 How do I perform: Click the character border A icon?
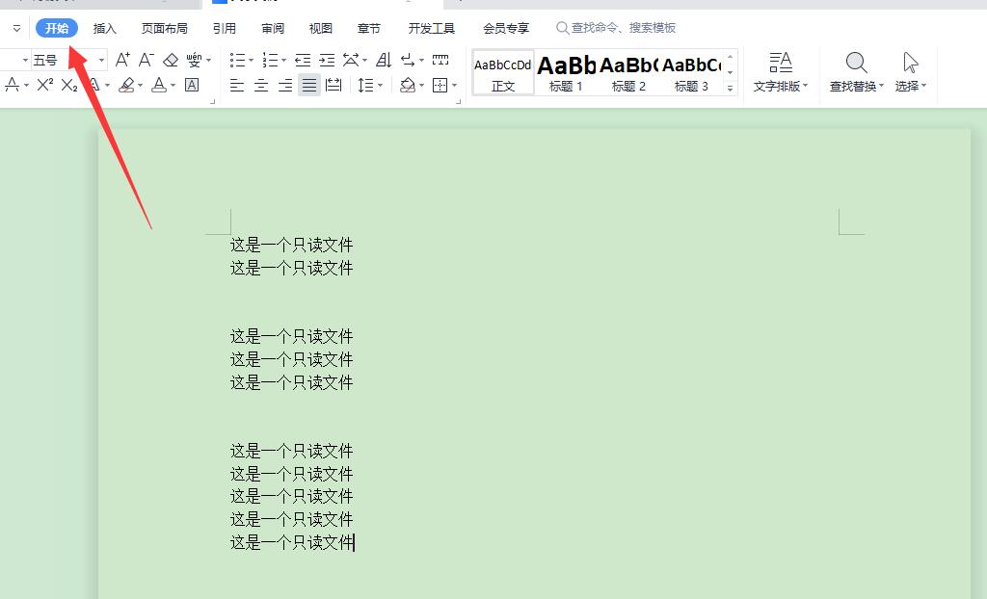192,85
